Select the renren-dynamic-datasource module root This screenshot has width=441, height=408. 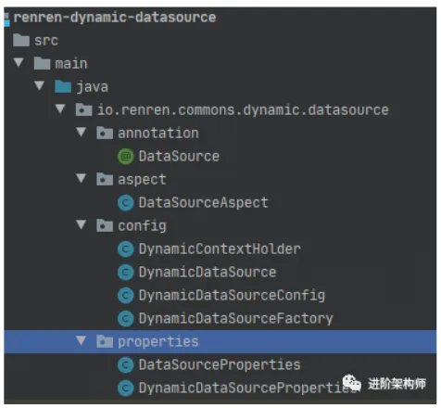coord(115,18)
